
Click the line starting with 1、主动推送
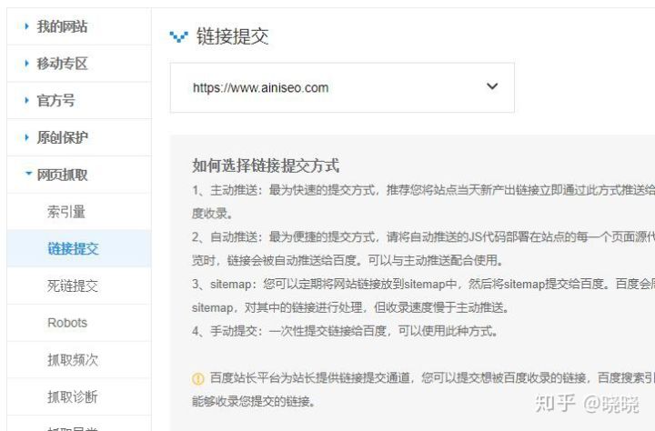coord(423,190)
